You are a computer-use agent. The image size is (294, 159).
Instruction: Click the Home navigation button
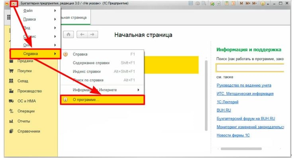click(69, 34)
